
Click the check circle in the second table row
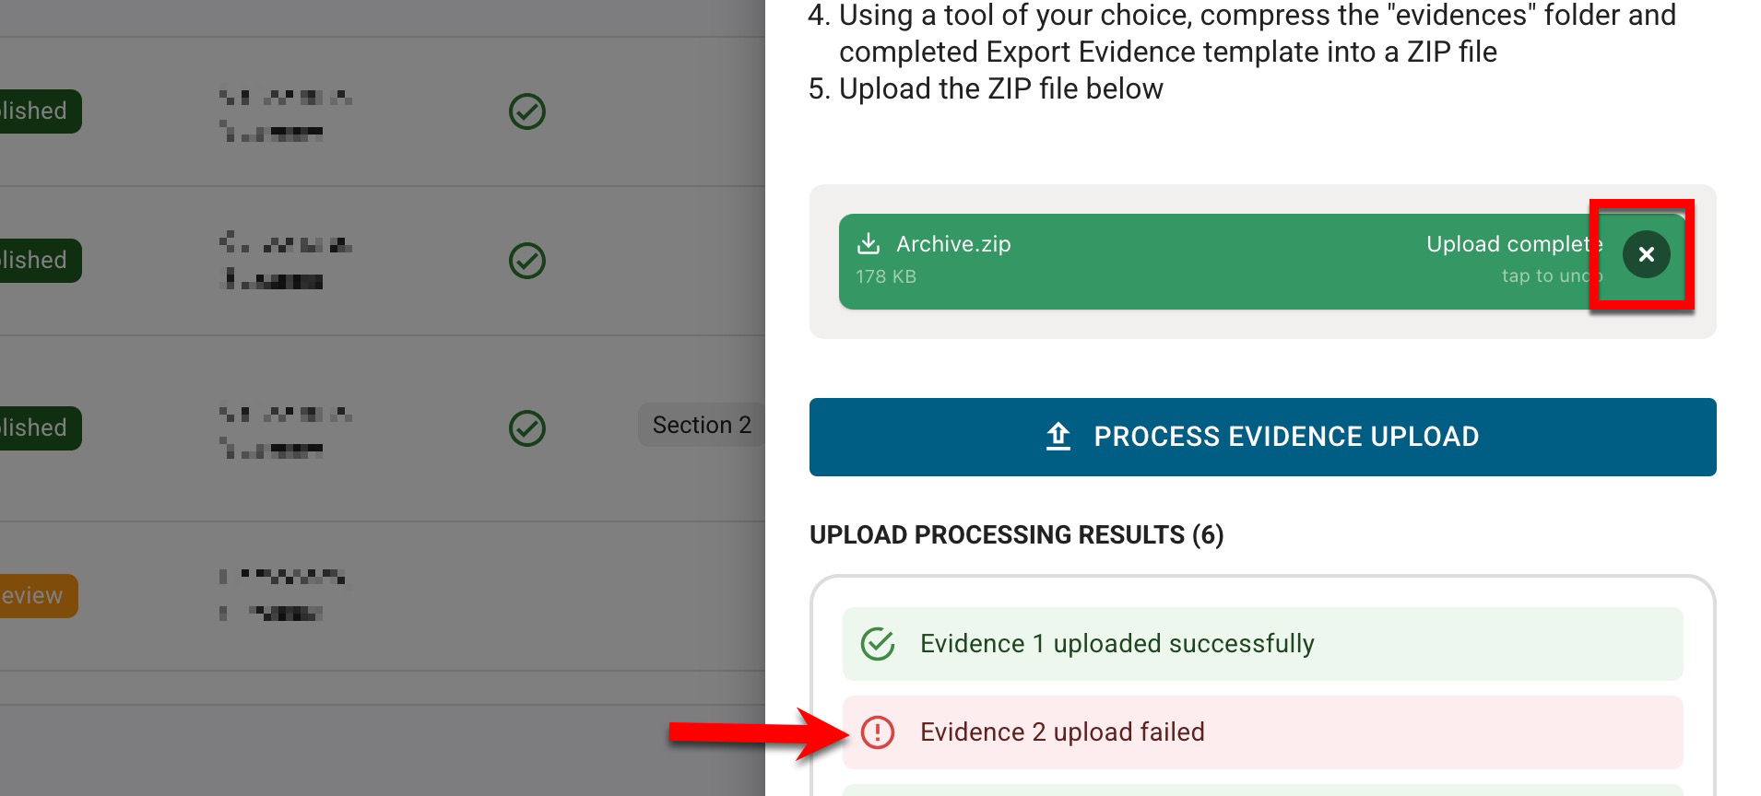coord(527,261)
